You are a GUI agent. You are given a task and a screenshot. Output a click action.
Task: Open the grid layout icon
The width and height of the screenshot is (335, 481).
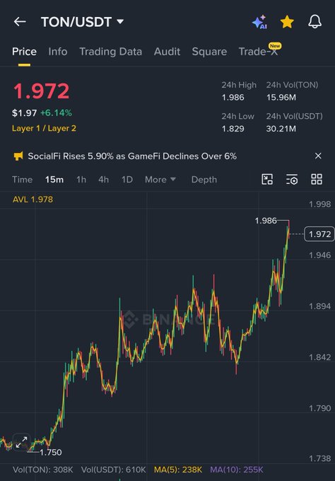coord(317,179)
